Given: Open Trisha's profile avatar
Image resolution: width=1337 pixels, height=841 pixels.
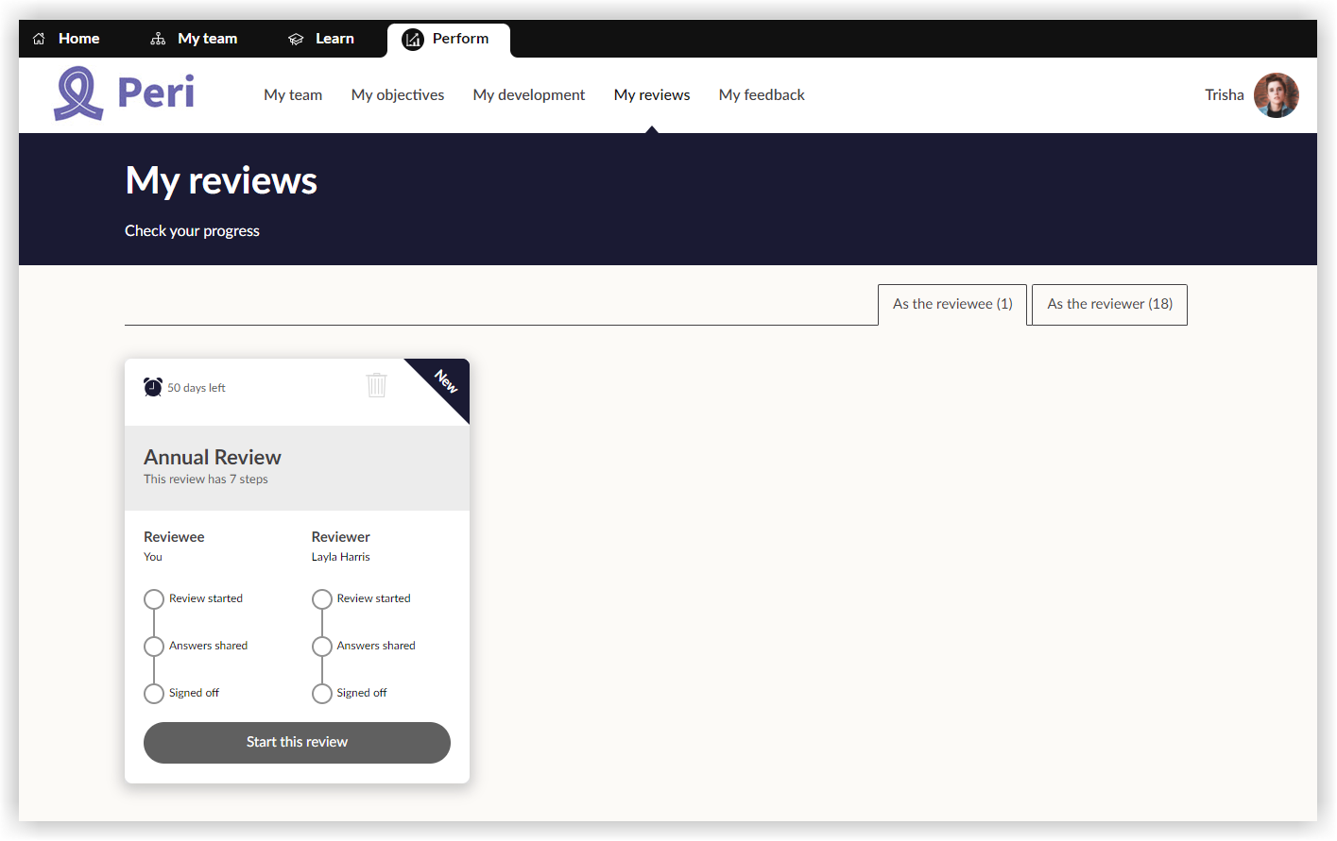Looking at the screenshot, I should pos(1277,94).
